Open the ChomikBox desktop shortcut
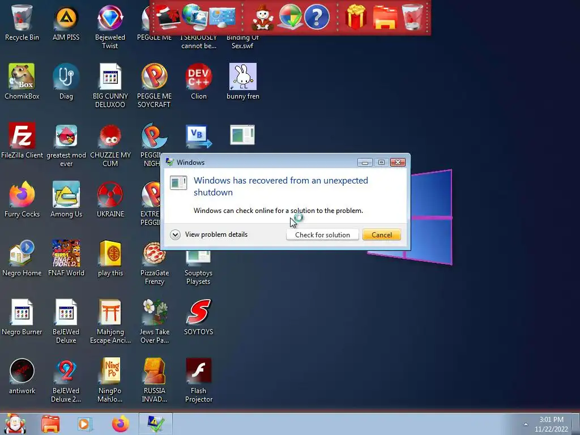Image resolution: width=580 pixels, height=435 pixels. 22,82
